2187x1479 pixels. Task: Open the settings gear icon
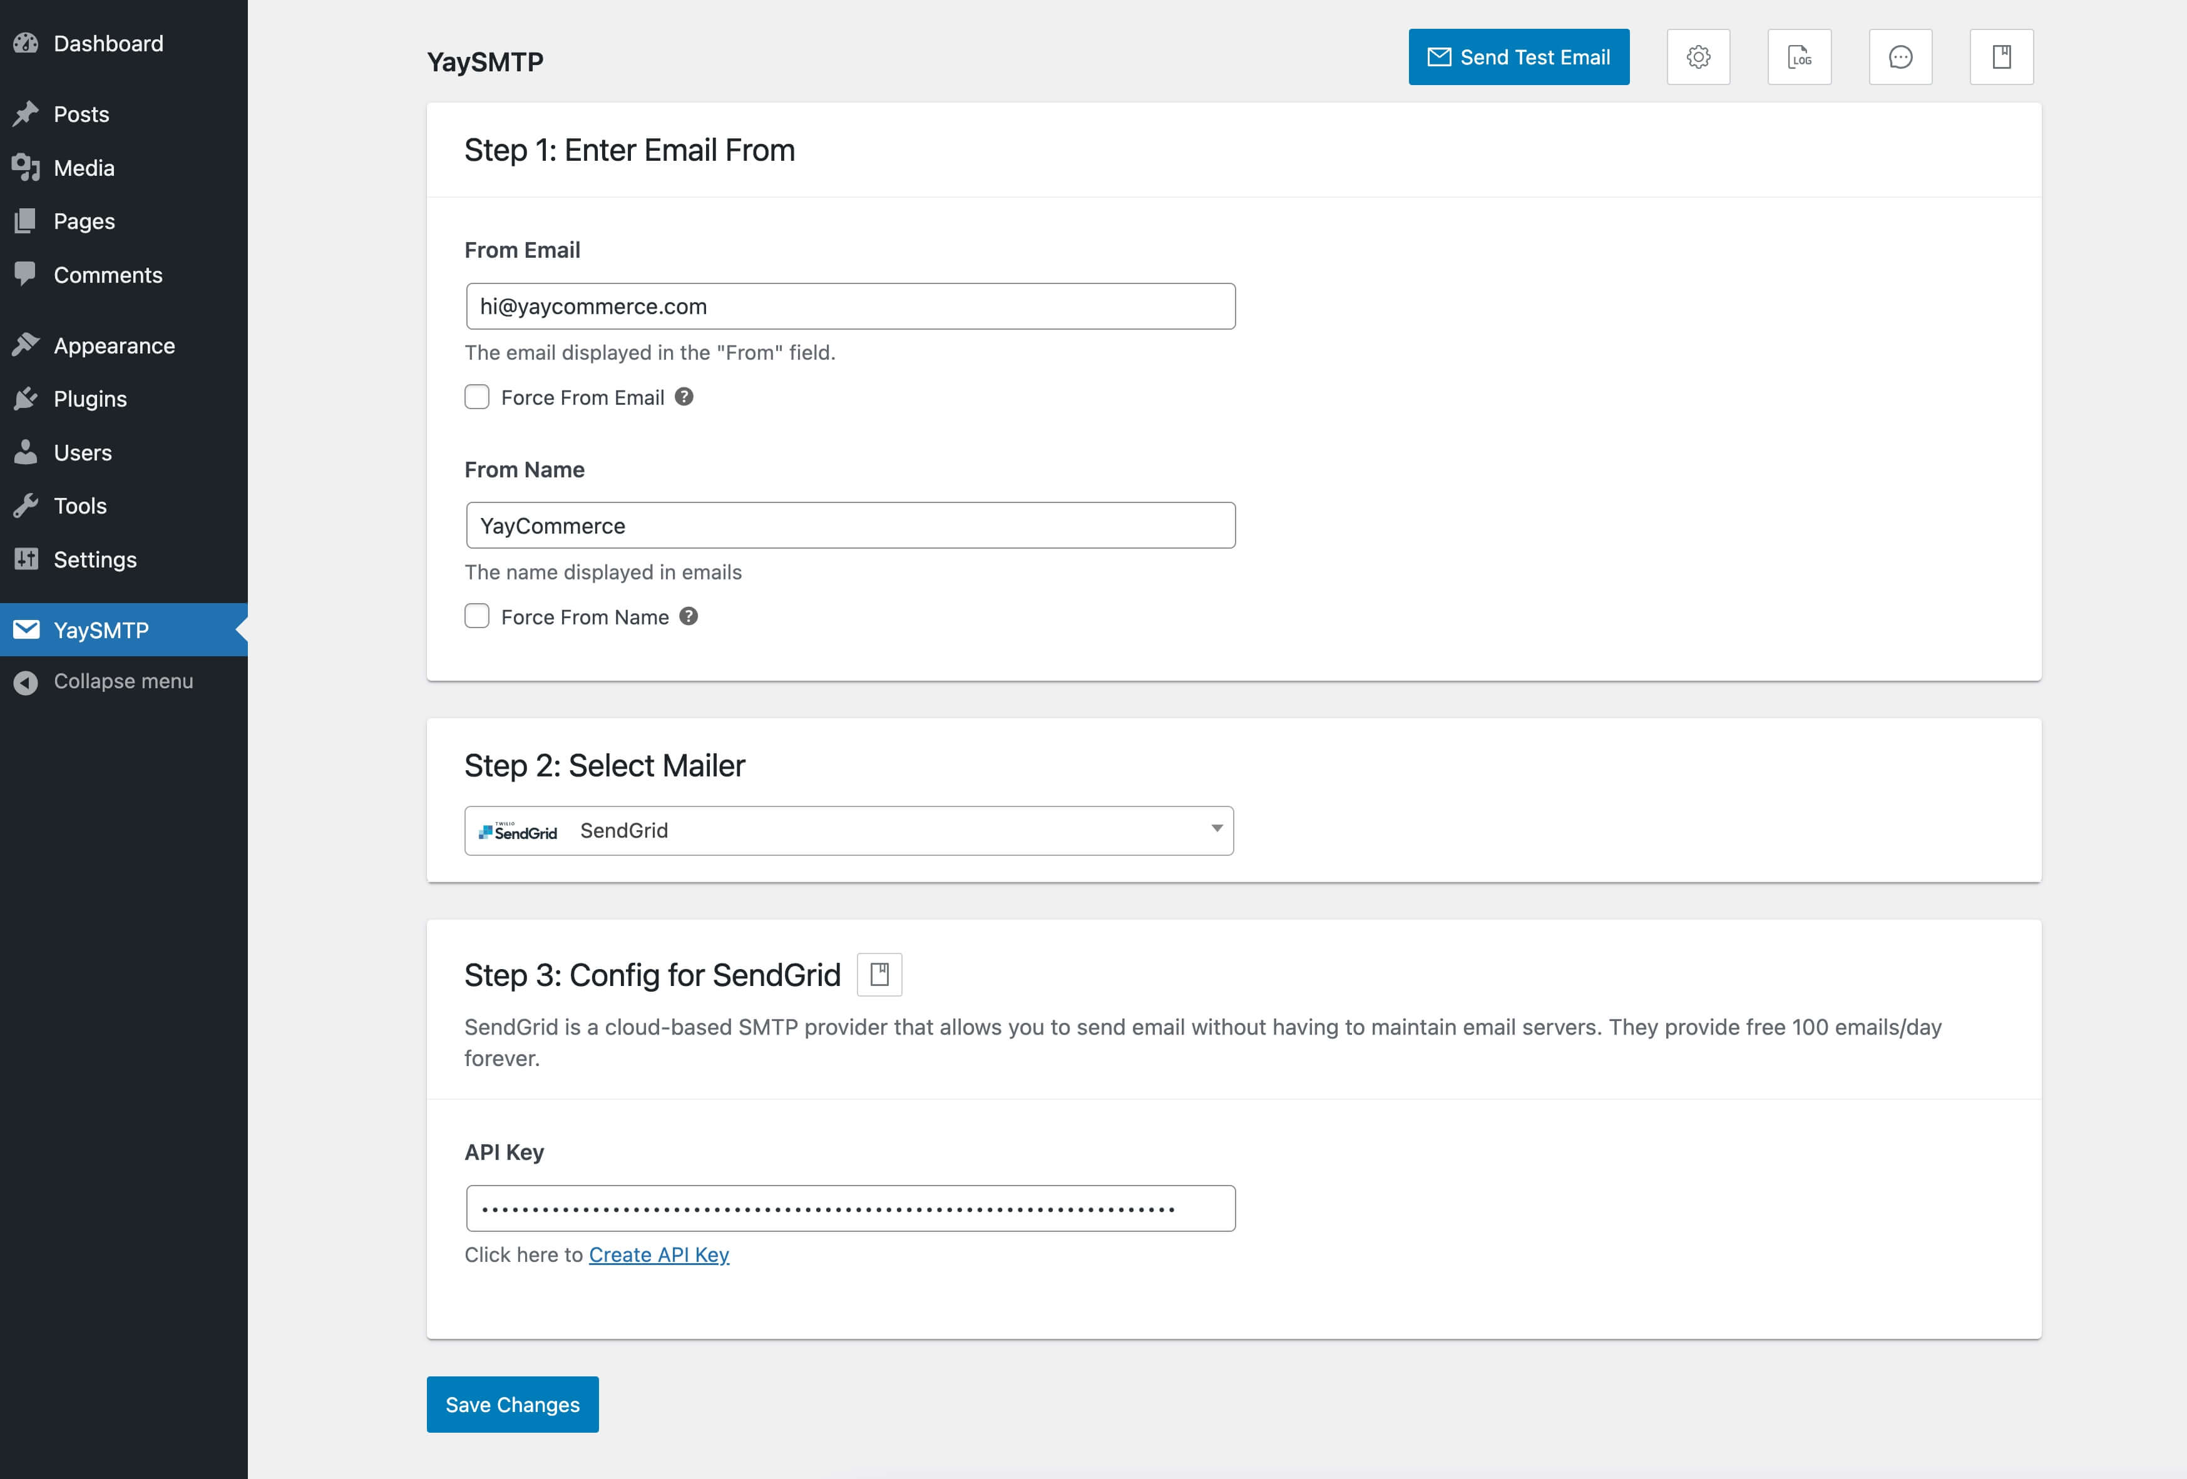click(x=1698, y=56)
